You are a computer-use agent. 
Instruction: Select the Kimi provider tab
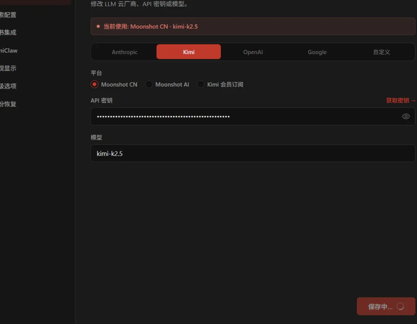[188, 52]
